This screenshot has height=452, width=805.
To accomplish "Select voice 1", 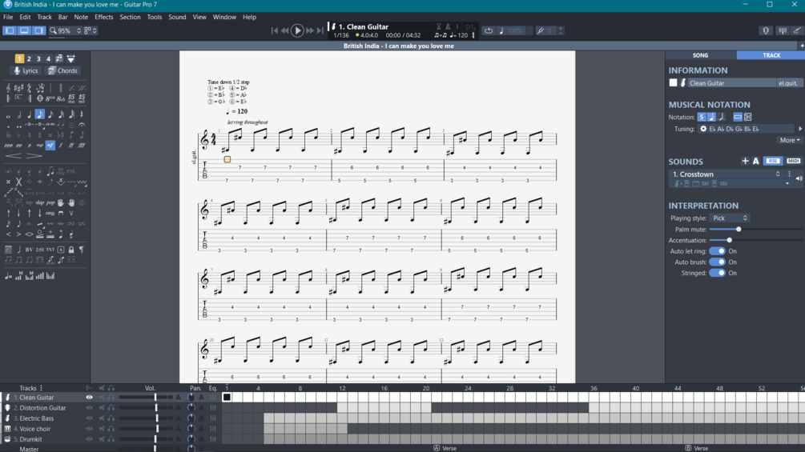I will click(x=19, y=58).
